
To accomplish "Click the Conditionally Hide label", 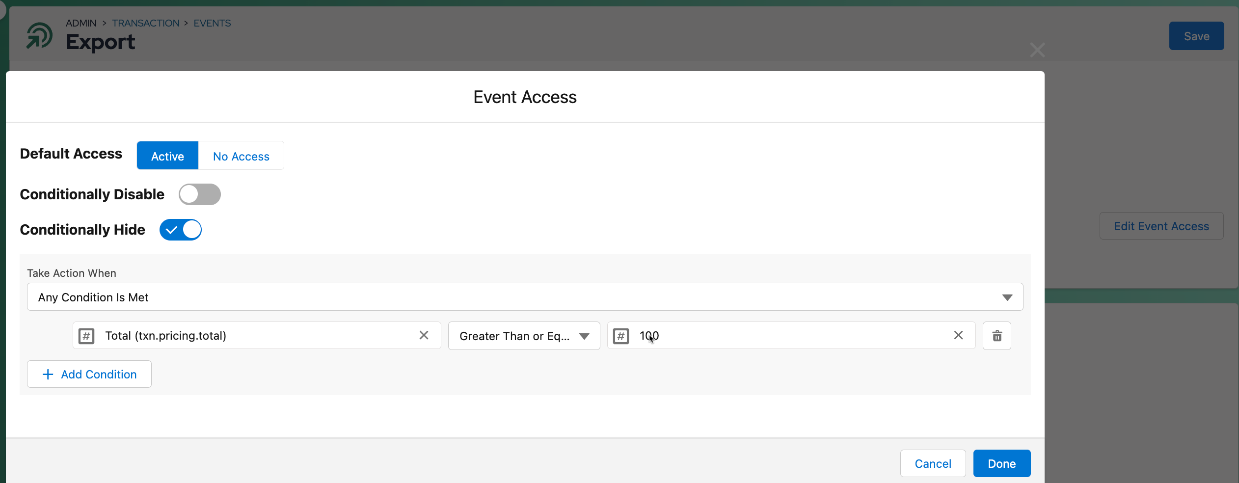I will click(82, 230).
